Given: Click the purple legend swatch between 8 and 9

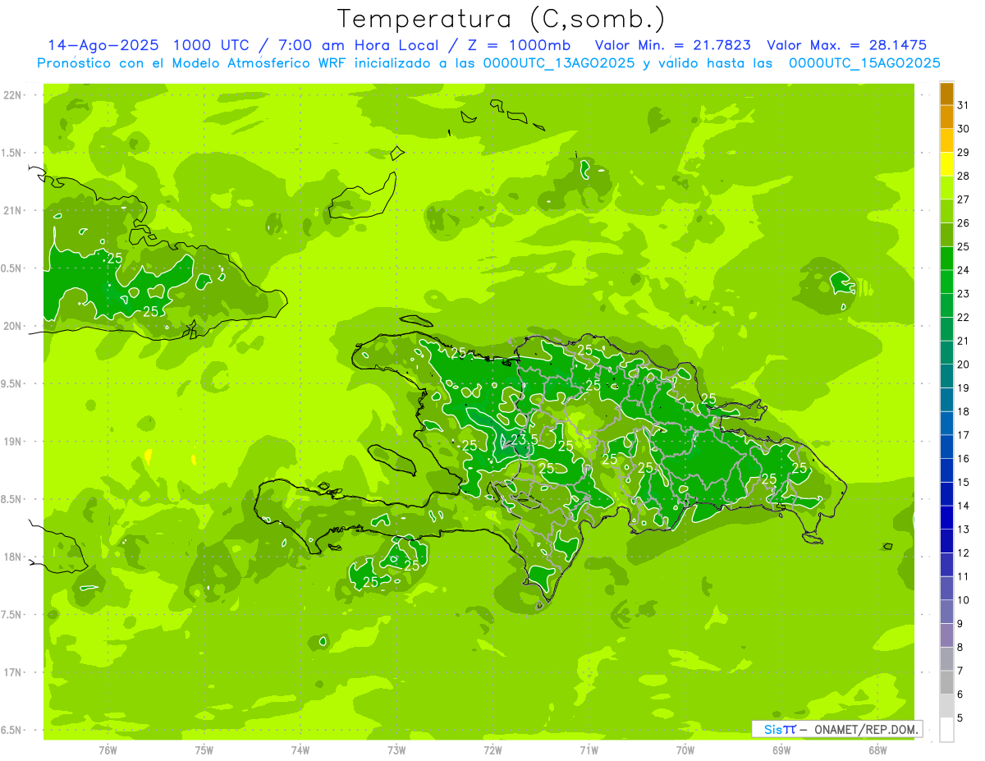Looking at the screenshot, I should coord(946,635).
